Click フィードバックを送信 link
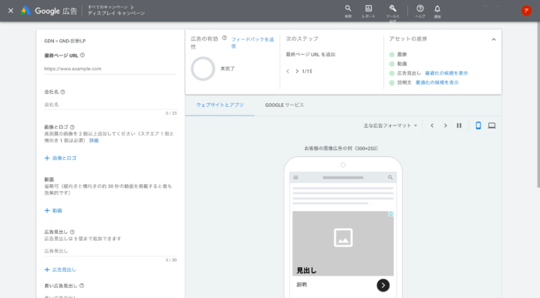The height and width of the screenshot is (298, 540). 252,42
